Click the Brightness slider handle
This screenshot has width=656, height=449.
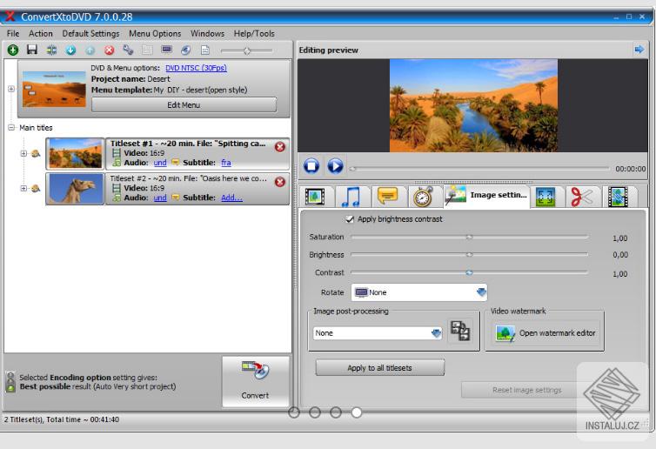[470, 254]
